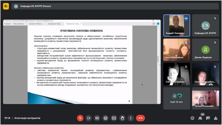This screenshot has height=125, width=222.
Task: Click the Acrobat blue account icon
Action: click(x=158, y=24)
